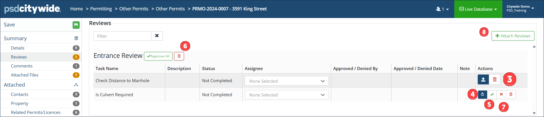This screenshot has width=544, height=117.
Task: Open the users count menu in header
Action: coord(442,9)
